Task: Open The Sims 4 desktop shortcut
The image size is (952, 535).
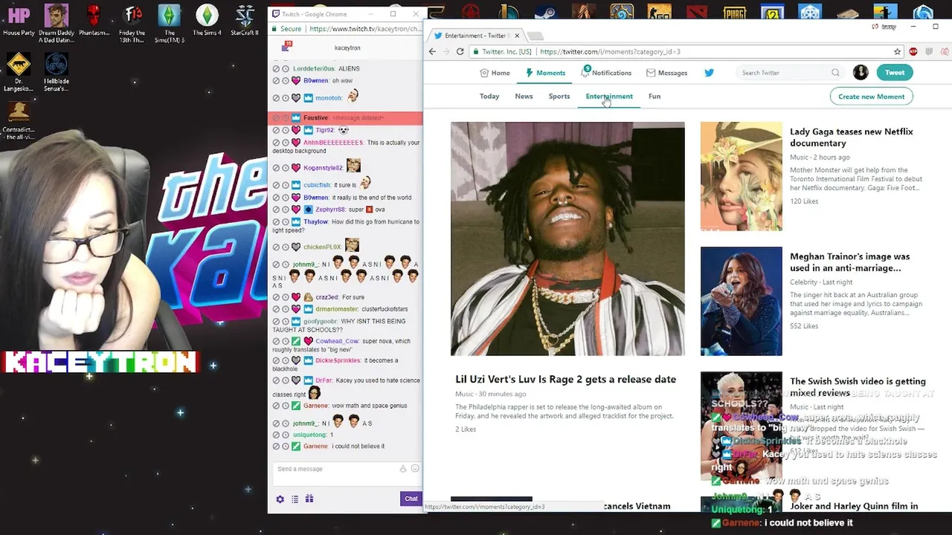Action: pyautogui.click(x=207, y=21)
